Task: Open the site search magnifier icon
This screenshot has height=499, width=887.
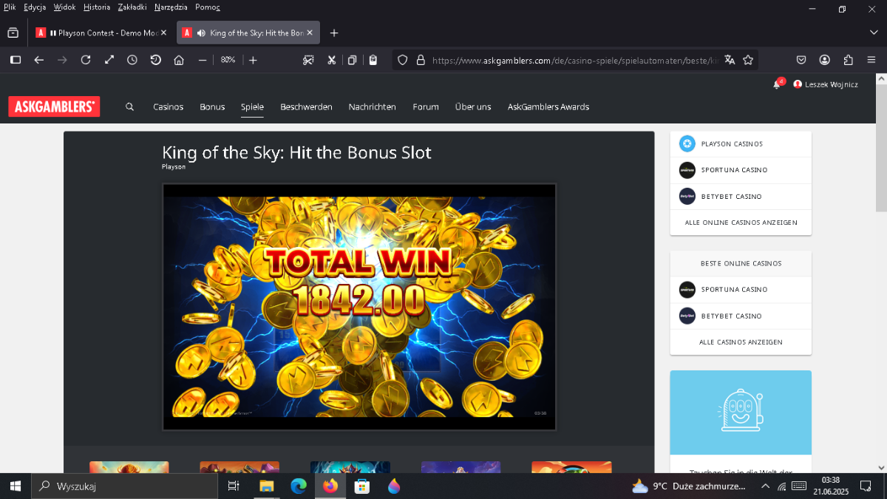Action: pyautogui.click(x=129, y=106)
